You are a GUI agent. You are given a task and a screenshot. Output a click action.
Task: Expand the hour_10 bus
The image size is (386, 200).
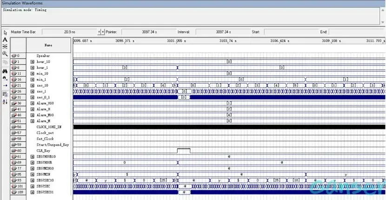coord(33,62)
